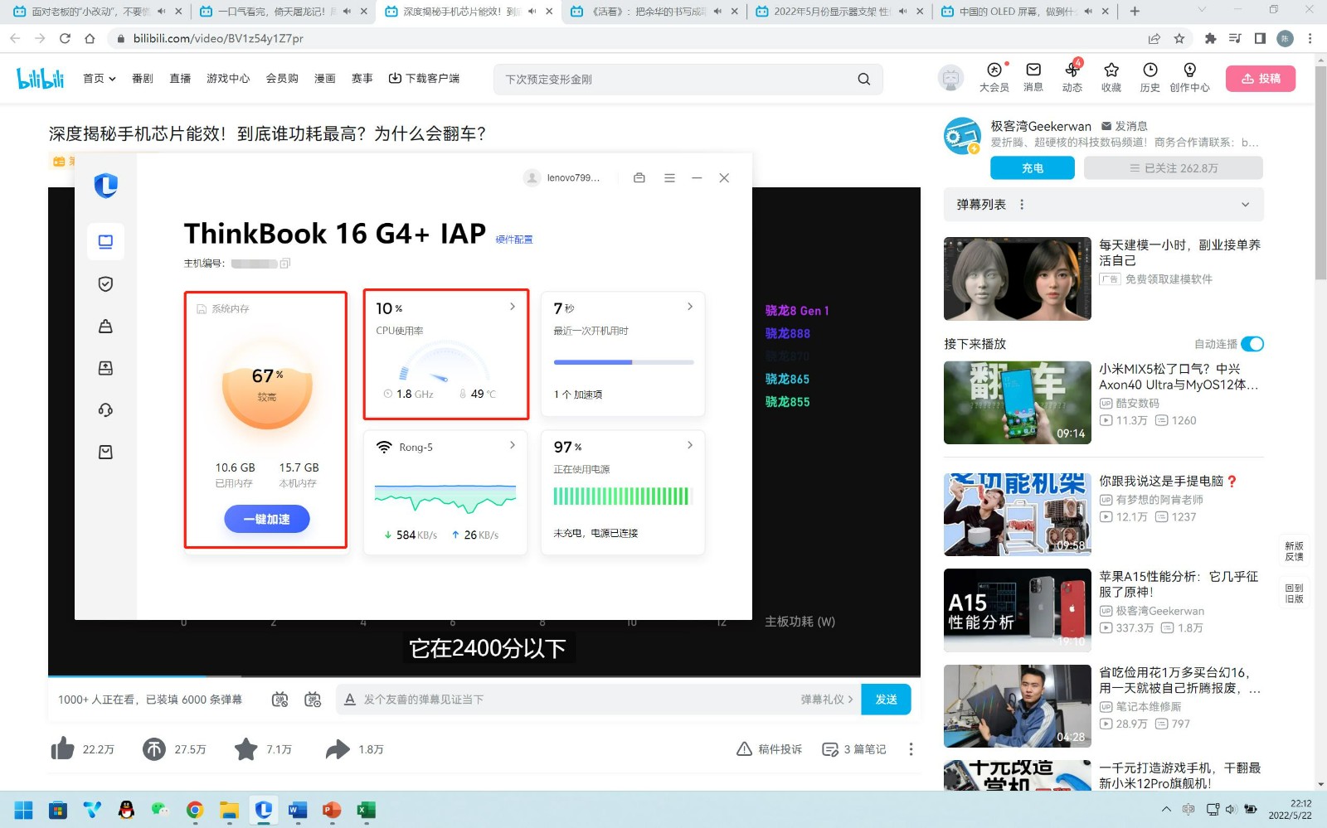Open 番剧 nav item
This screenshot has width=1327, height=828.
pos(143,79)
